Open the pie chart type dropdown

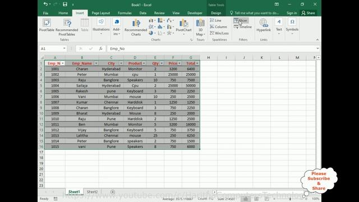click(x=152, y=33)
